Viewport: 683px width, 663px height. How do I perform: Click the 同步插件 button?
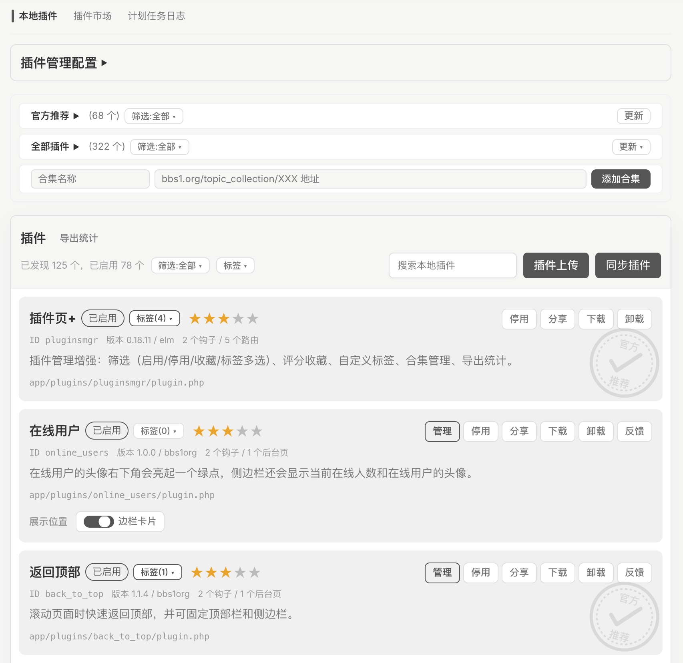coord(628,265)
